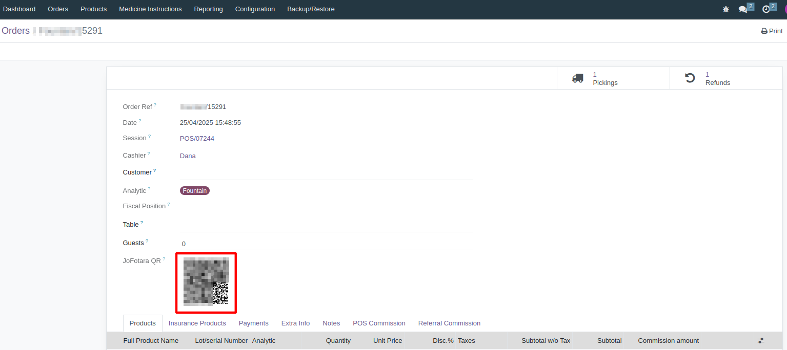Switch to the Products tab
Screen dimensions: 787x350
(x=143, y=323)
